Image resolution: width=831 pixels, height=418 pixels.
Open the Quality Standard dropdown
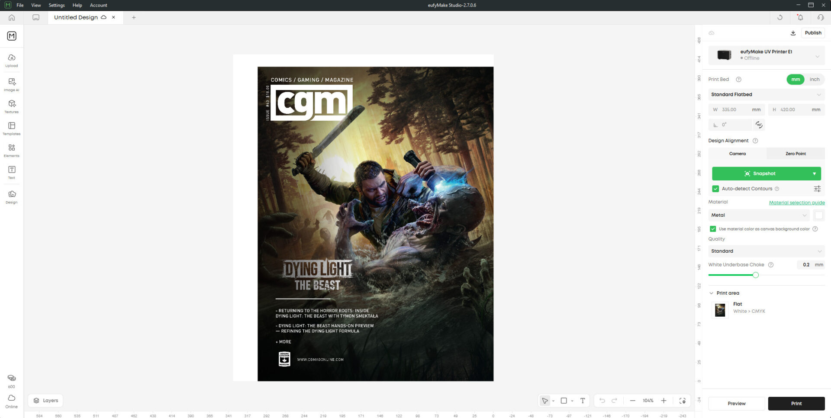766,251
